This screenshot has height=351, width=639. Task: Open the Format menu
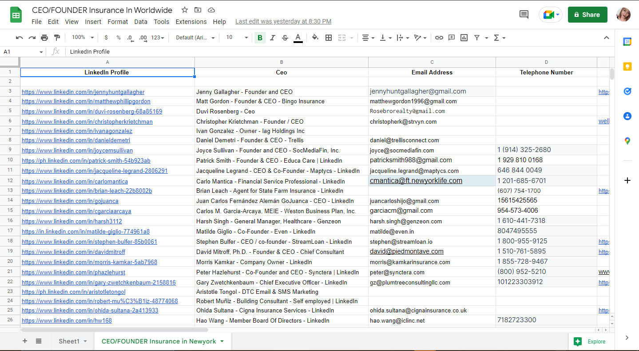(x=118, y=22)
